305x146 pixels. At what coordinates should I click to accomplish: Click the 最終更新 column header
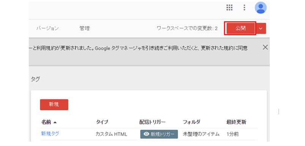click(236, 122)
